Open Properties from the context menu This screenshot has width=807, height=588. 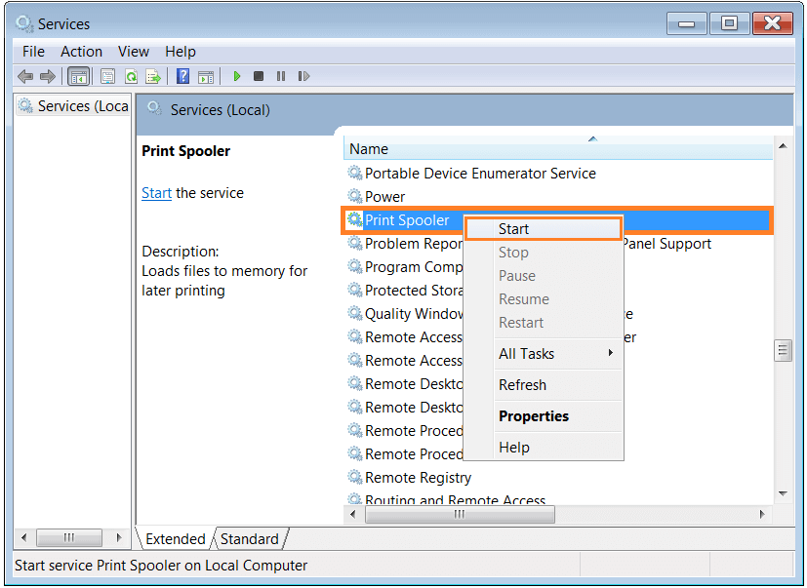tap(534, 416)
